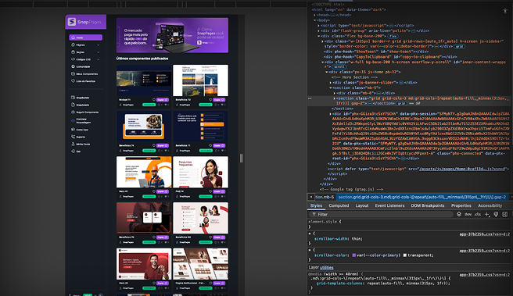
Task: Click Copiar button on Benefícios 69 card
Action: [x=219, y=237]
